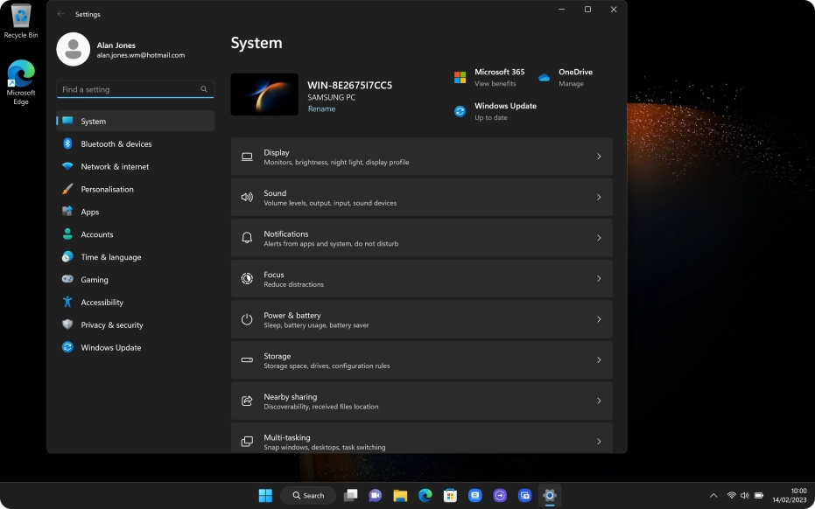
Task: Open Power & battery settings icon
Action: coord(246,318)
